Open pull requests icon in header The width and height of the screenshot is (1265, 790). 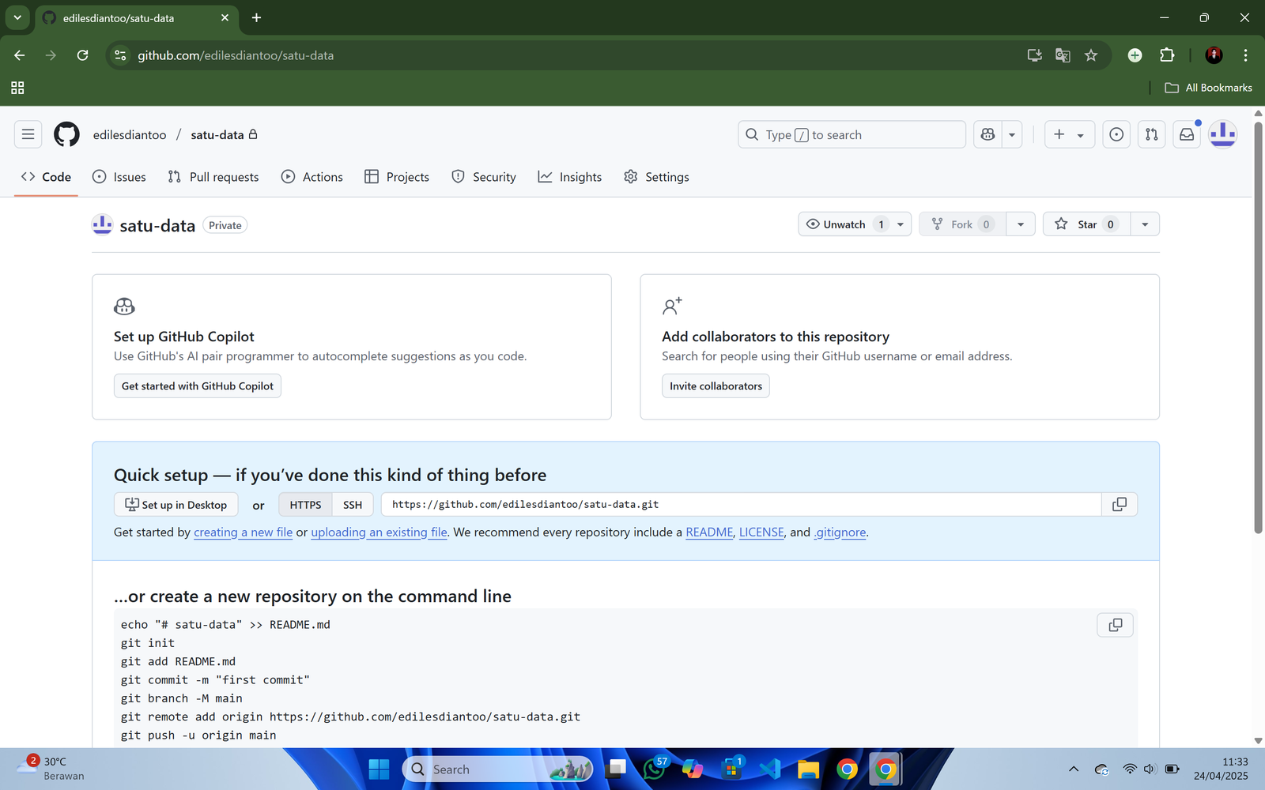pyautogui.click(x=1152, y=134)
